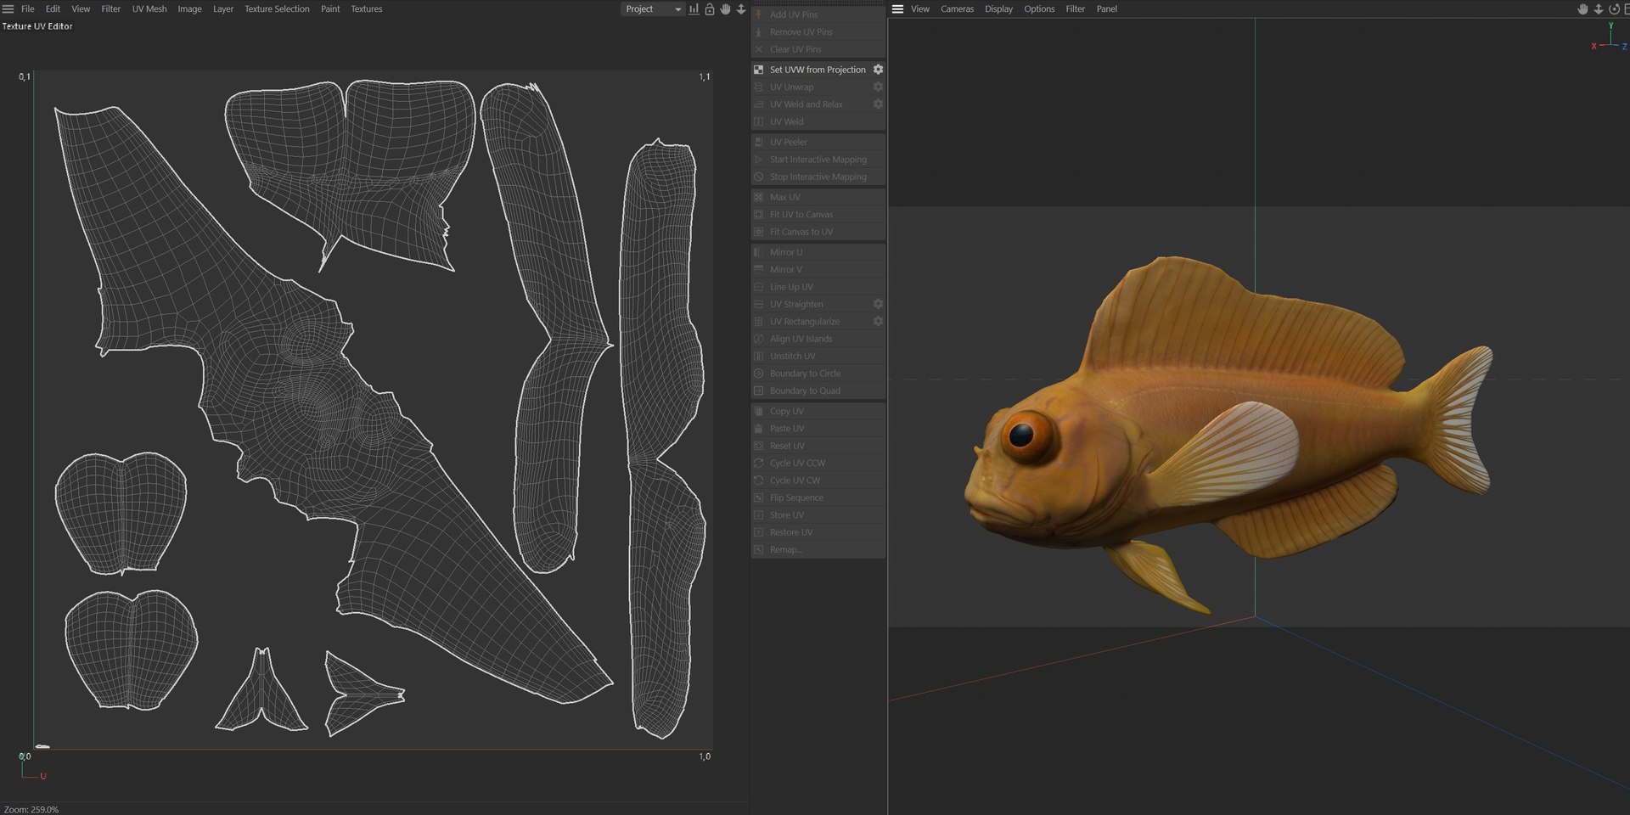Open UV Unwrap options gear
This screenshot has height=815, width=1630.
(878, 87)
